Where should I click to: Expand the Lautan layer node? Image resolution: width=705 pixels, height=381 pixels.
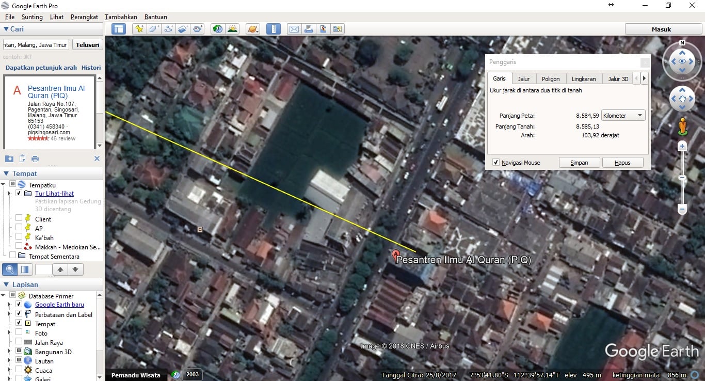click(9, 361)
